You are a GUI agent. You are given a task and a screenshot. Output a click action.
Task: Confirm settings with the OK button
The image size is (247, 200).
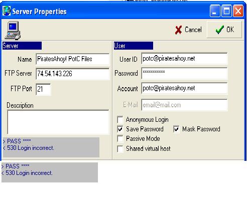pos(224,30)
